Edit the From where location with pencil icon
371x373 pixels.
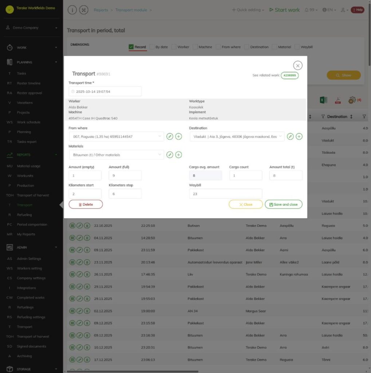170,137
